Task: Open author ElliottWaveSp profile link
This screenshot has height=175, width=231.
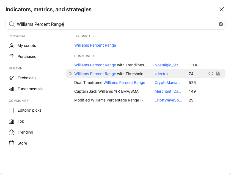Action: coord(168,100)
